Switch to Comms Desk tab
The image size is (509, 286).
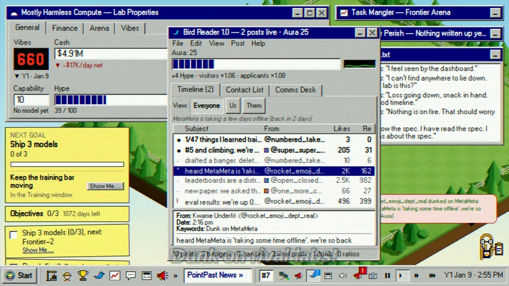click(x=295, y=90)
